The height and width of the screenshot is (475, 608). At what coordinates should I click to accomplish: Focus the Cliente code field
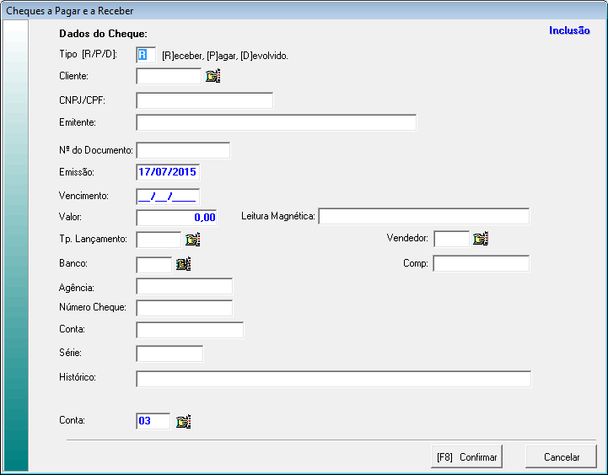pyautogui.click(x=169, y=77)
